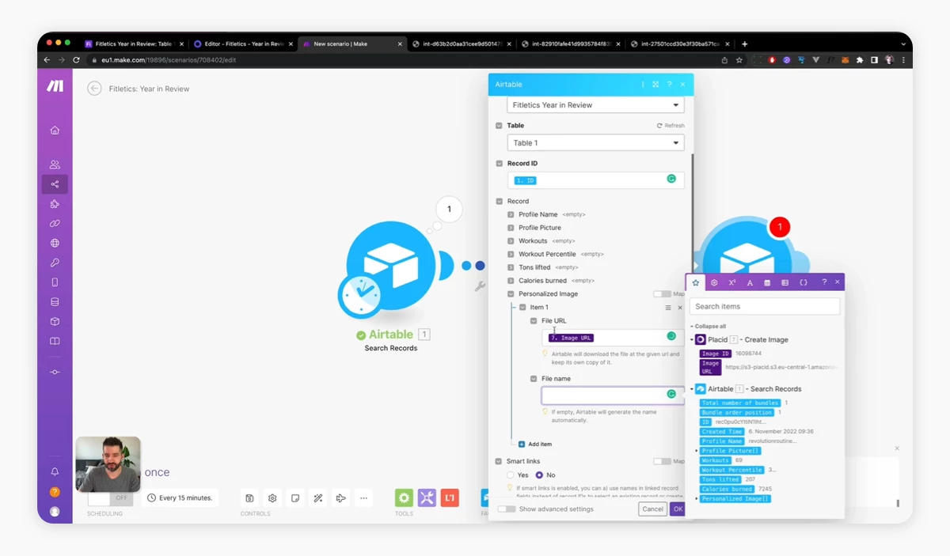Select No for Smart links
The height and width of the screenshot is (556, 950).
(x=539, y=475)
